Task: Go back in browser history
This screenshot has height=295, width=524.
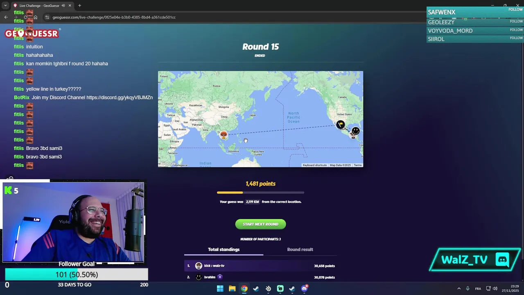Action: pyautogui.click(x=6, y=17)
